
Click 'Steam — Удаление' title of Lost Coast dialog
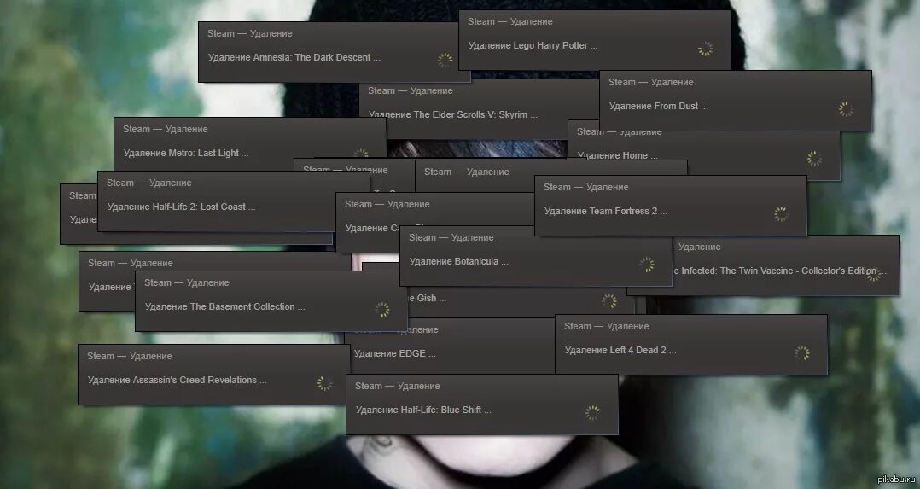(x=149, y=183)
